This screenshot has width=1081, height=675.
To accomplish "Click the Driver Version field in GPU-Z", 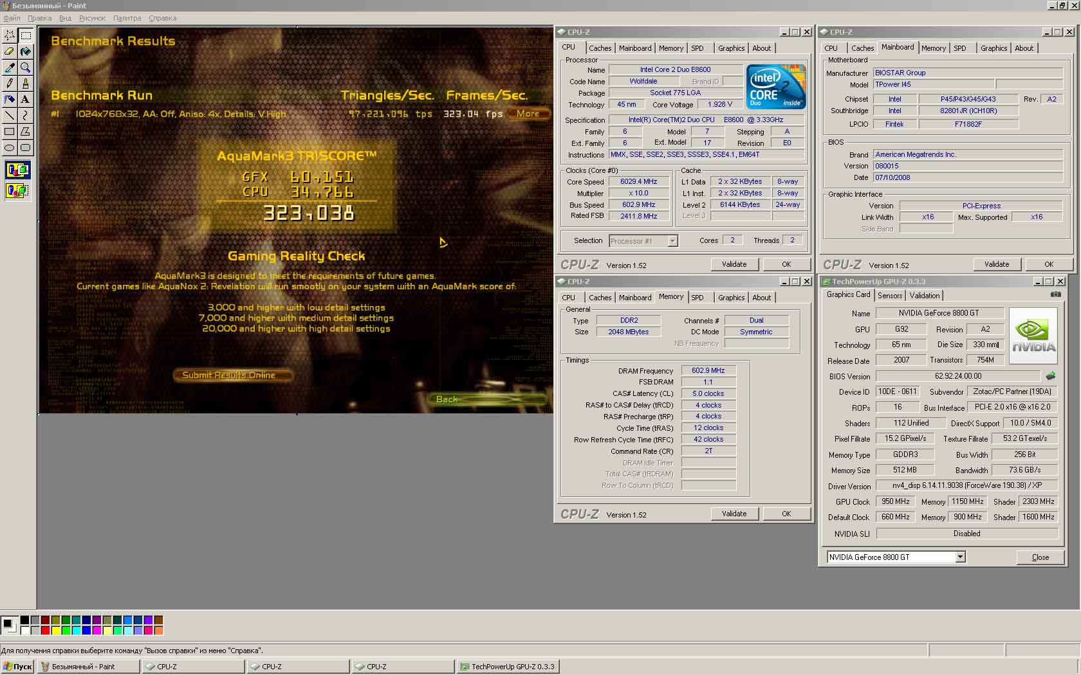I will point(966,486).
